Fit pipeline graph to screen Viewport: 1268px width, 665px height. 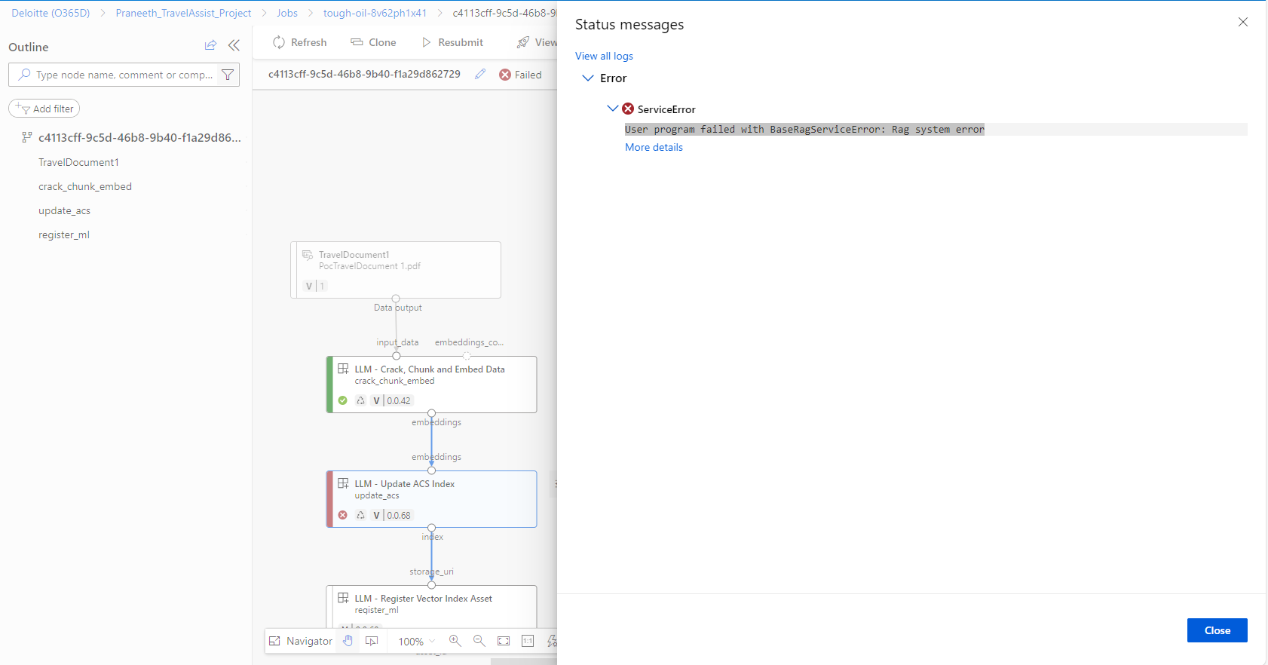(504, 641)
